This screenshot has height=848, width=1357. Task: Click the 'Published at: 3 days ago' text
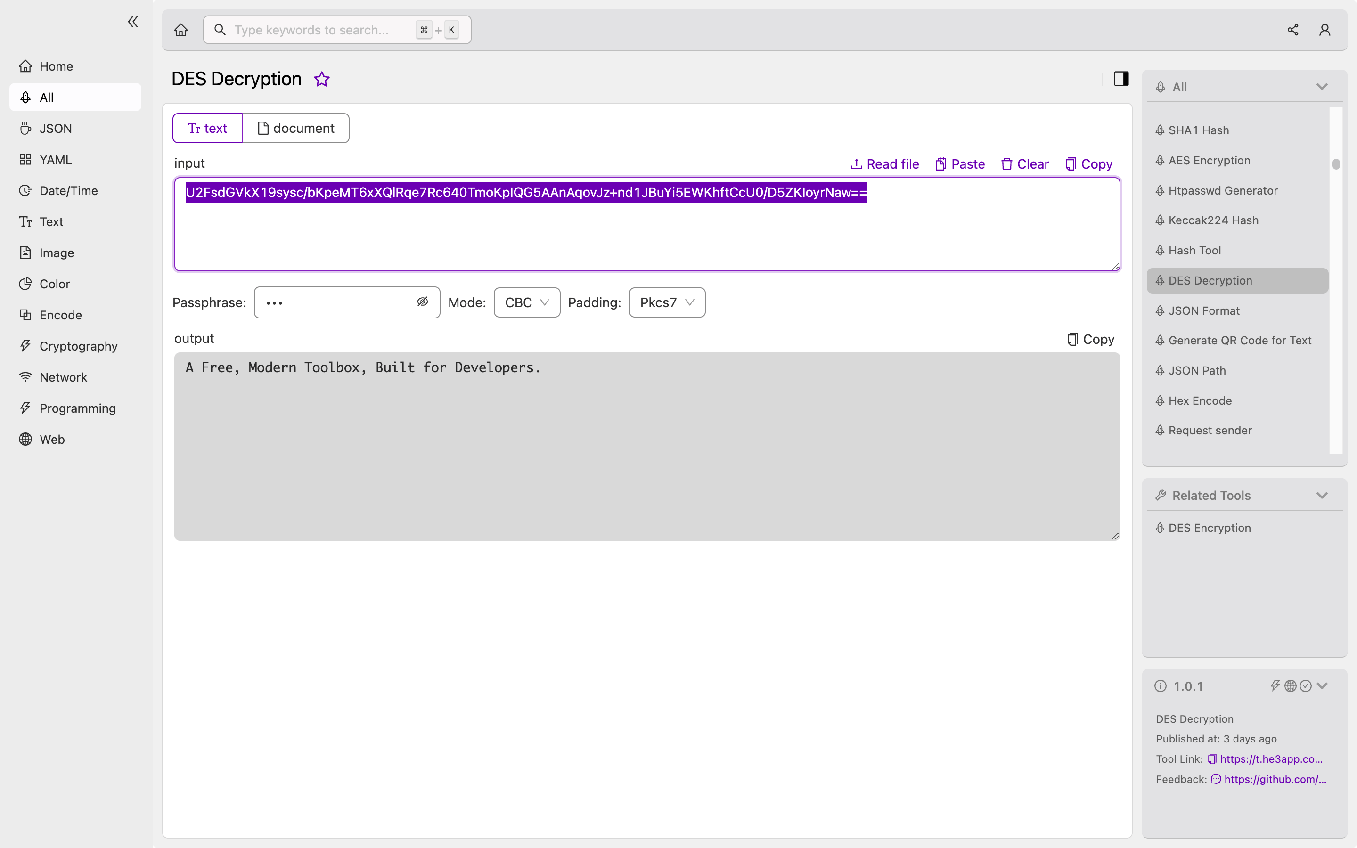1216,739
